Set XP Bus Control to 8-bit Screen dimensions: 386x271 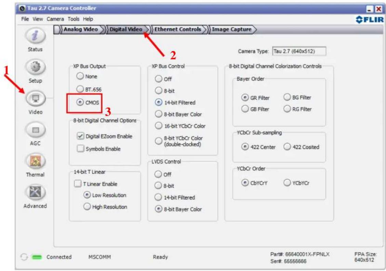165,91
